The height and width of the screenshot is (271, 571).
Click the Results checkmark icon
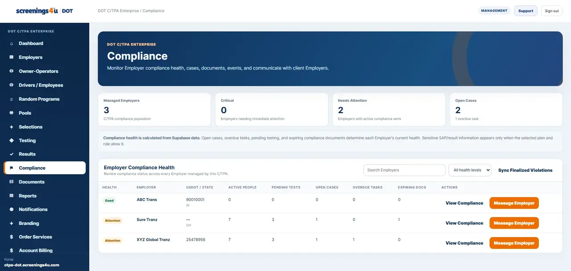[11, 154]
